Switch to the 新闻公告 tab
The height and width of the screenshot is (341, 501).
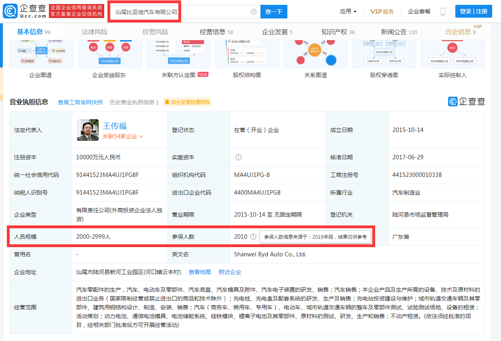click(x=399, y=32)
